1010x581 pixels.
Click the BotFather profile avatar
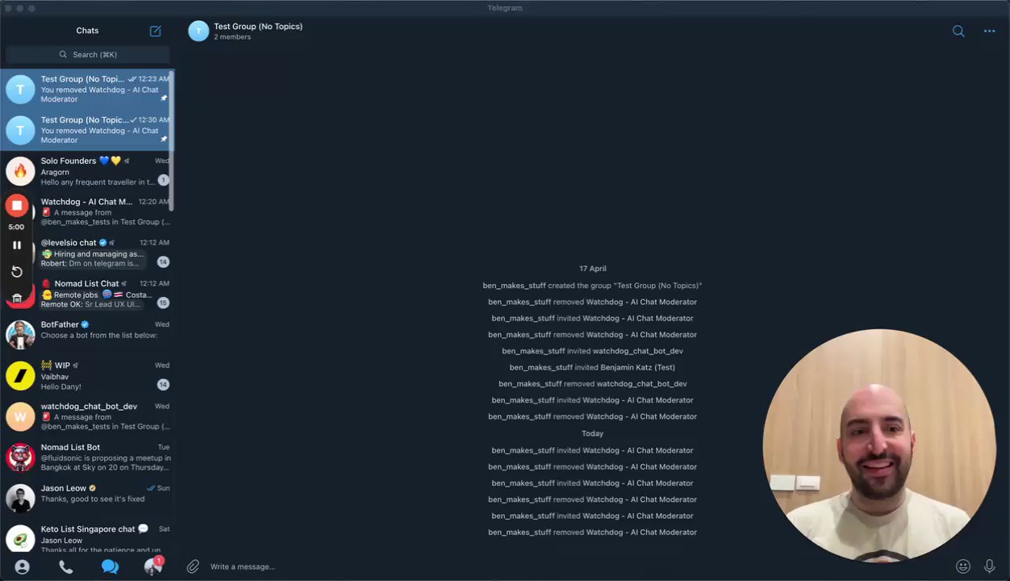point(20,335)
